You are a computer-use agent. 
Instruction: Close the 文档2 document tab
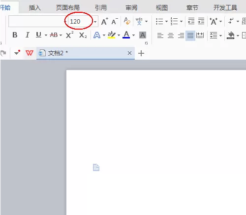[x=129, y=53]
